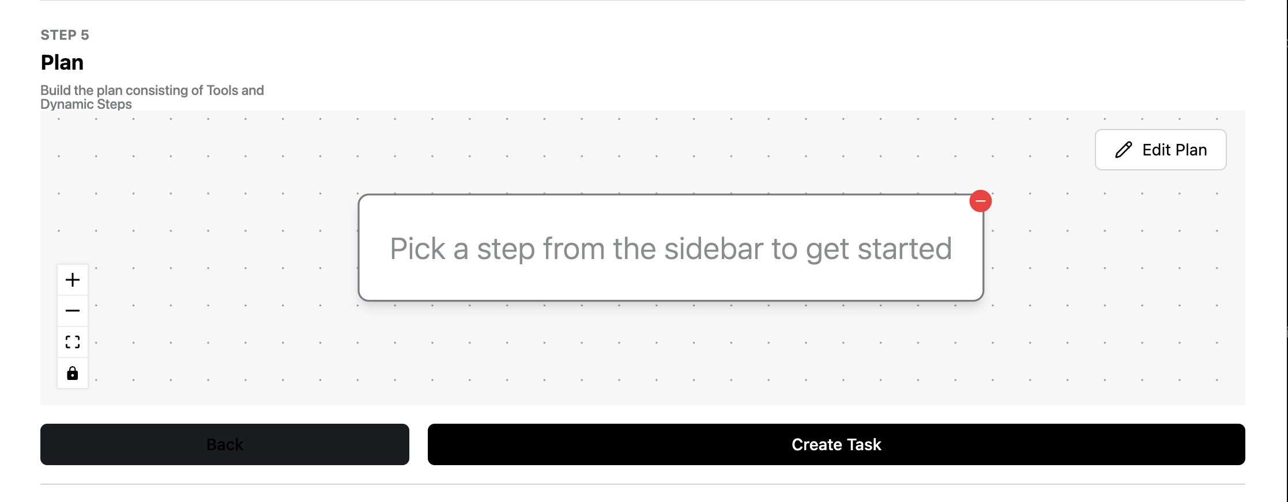1288x502 pixels.
Task: Remove the placeholder step with red minus
Action: pyautogui.click(x=980, y=201)
